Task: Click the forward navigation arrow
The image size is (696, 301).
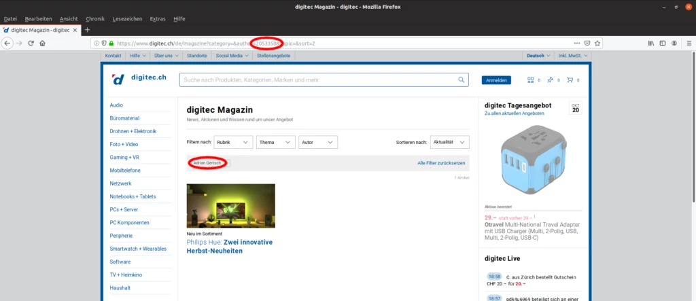Action: point(19,43)
